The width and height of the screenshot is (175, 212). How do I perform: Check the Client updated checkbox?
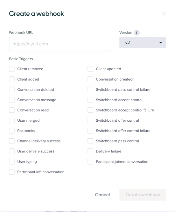(90, 69)
